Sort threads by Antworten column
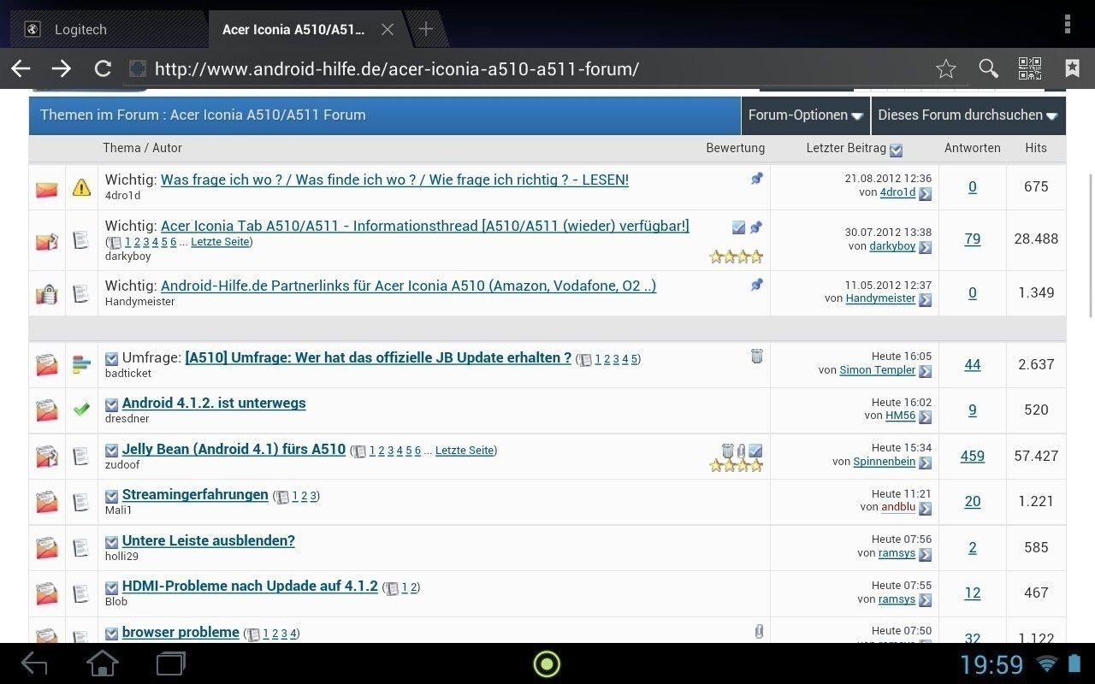 [x=973, y=148]
